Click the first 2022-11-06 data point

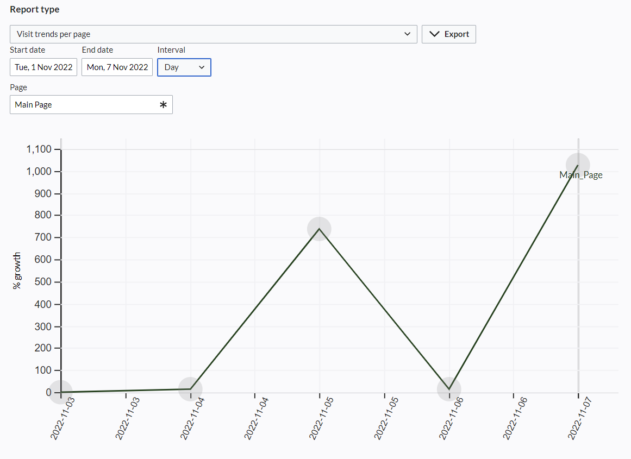[x=449, y=389]
